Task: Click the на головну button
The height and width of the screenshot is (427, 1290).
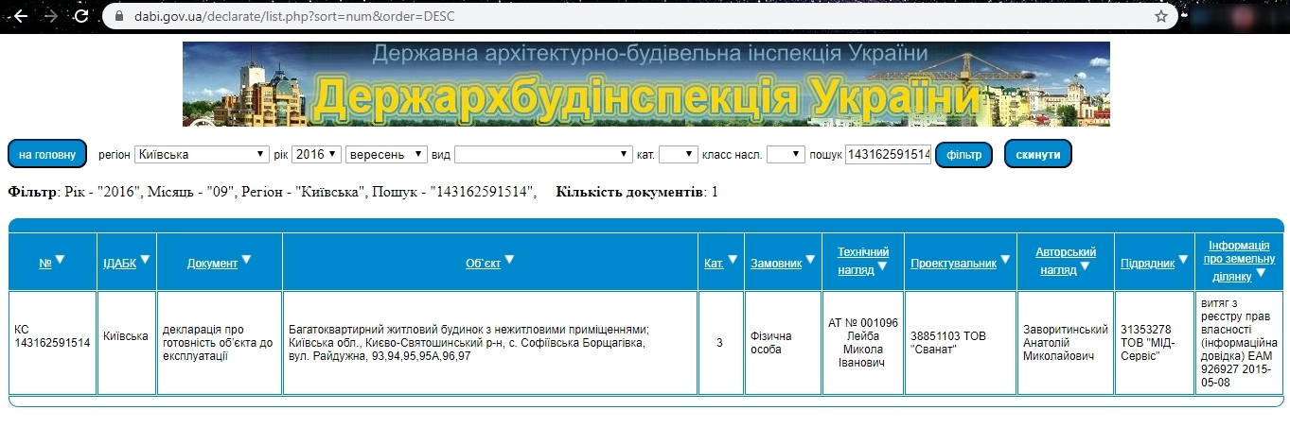Action: 47,154
